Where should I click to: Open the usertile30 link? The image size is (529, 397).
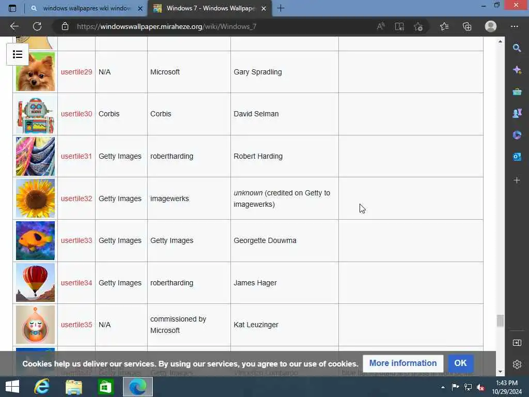(x=76, y=114)
